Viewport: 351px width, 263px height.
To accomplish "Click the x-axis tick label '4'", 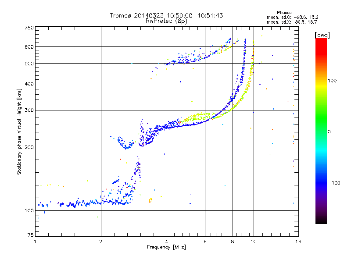I will (167, 242).
